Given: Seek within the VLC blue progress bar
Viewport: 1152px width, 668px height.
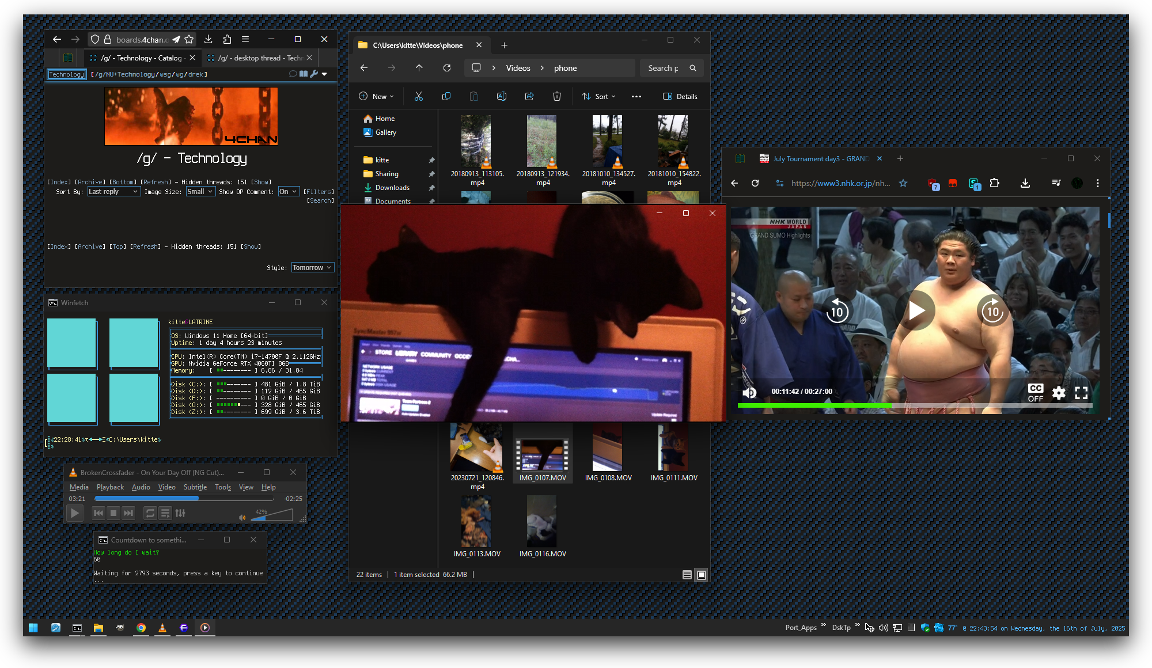Looking at the screenshot, I should (184, 499).
